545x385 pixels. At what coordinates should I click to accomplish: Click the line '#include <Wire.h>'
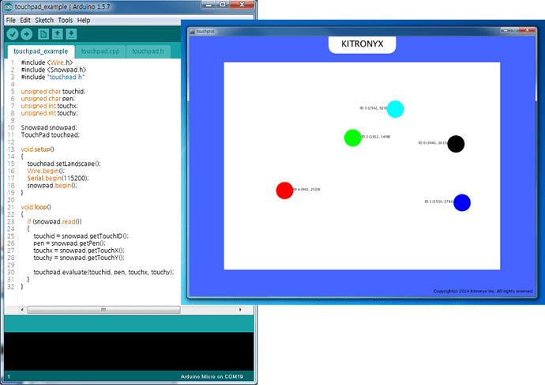pyautogui.click(x=47, y=62)
